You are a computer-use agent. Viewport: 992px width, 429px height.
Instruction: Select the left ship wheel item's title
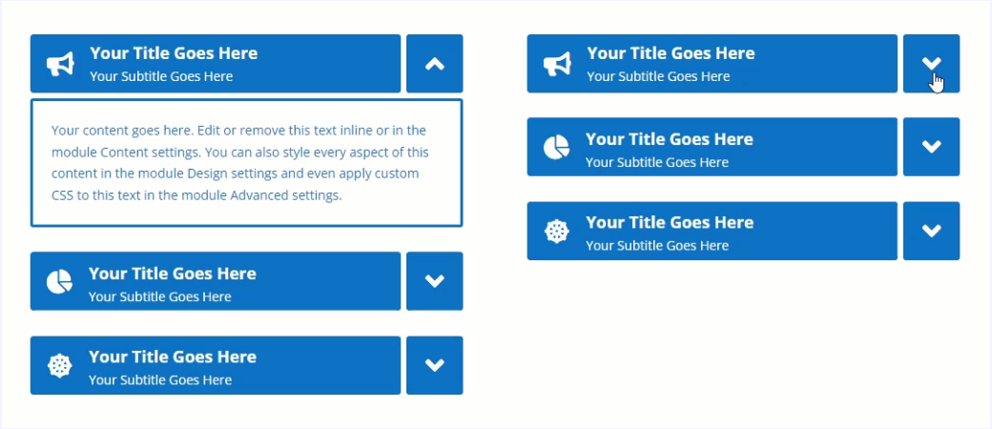173,357
